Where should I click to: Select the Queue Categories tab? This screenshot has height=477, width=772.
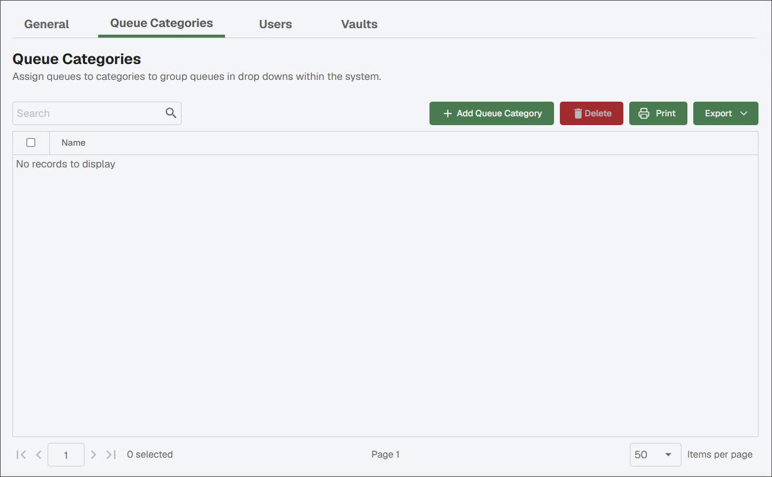(162, 23)
